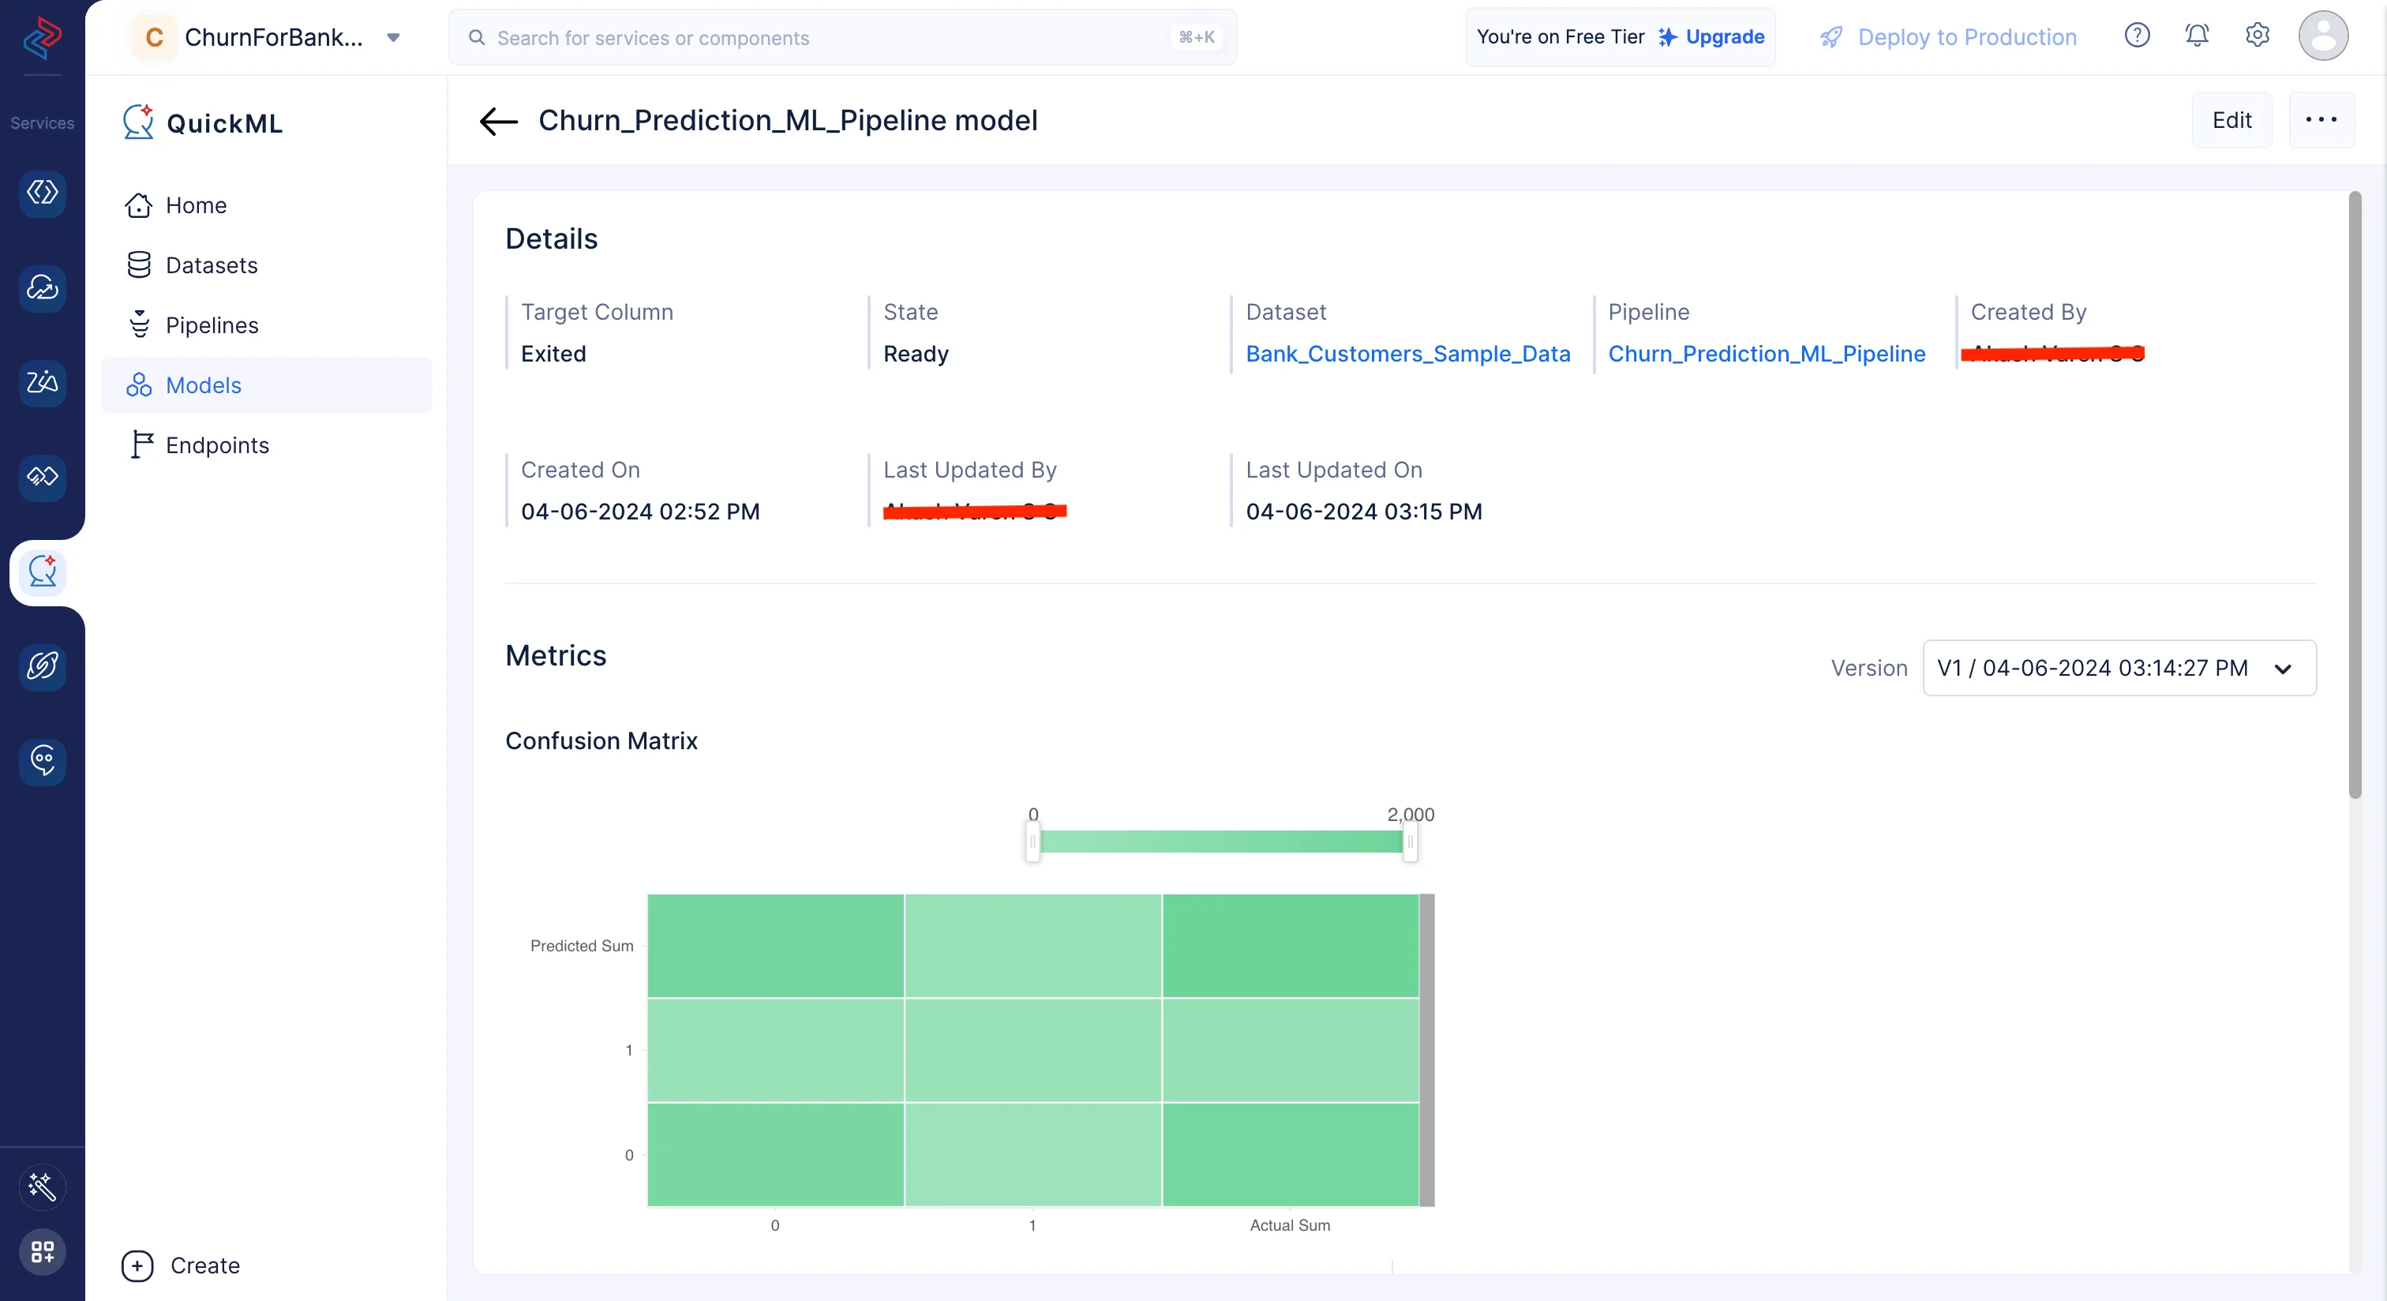This screenshot has width=2387, height=1301.
Task: Select the QuickML service icon in sidebar
Action: (x=43, y=572)
